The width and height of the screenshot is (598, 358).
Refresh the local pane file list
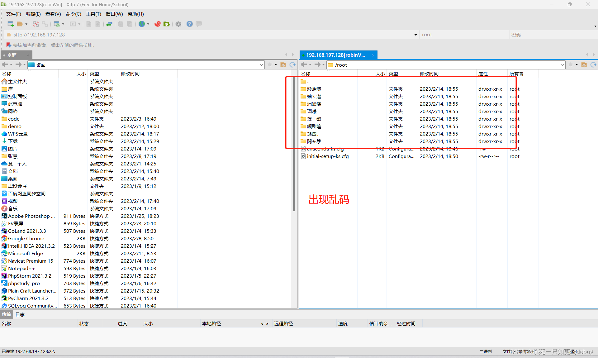coord(292,64)
